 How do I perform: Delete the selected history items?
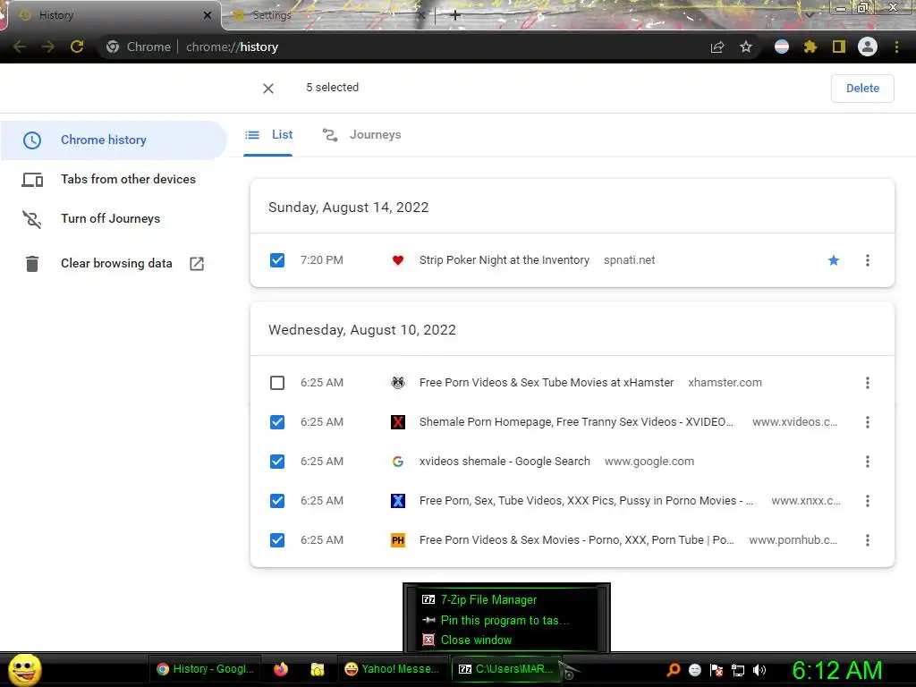pos(862,89)
